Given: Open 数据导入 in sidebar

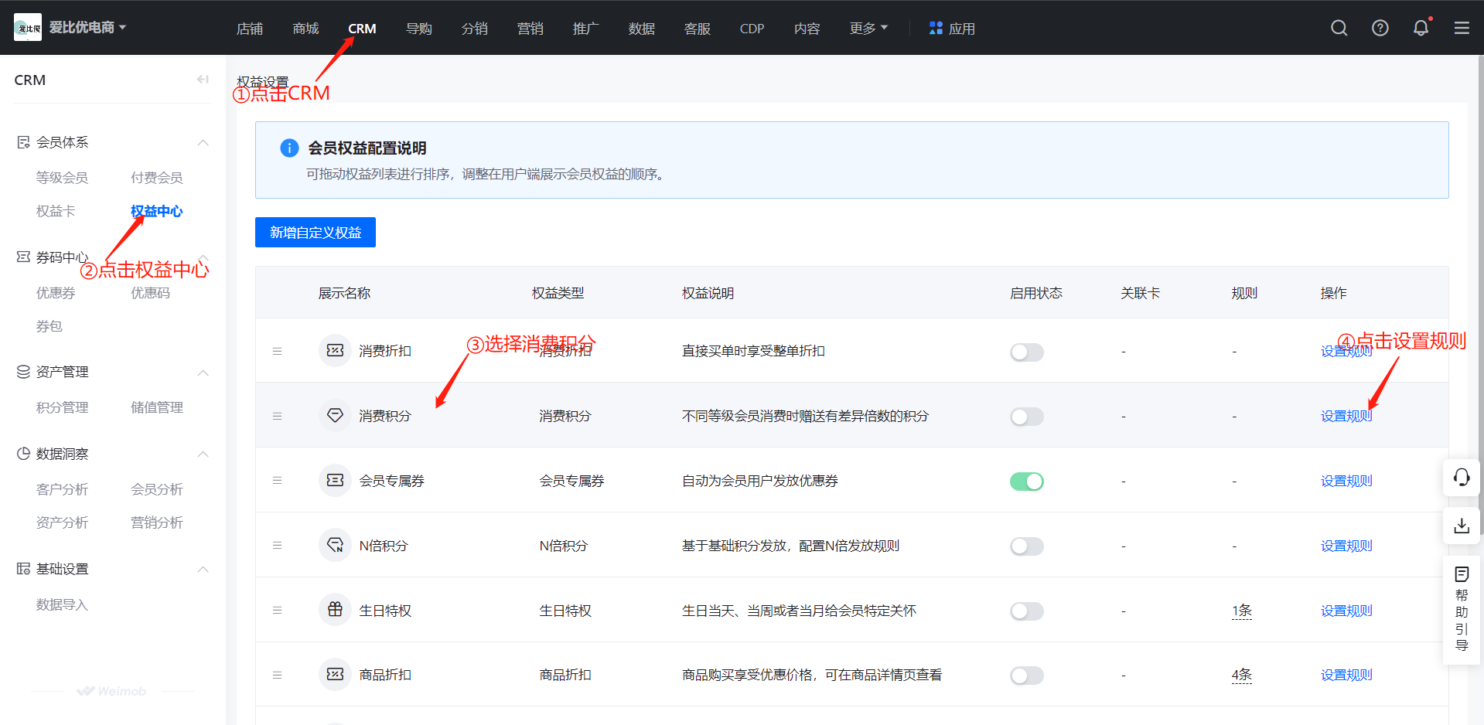Looking at the screenshot, I should point(62,604).
